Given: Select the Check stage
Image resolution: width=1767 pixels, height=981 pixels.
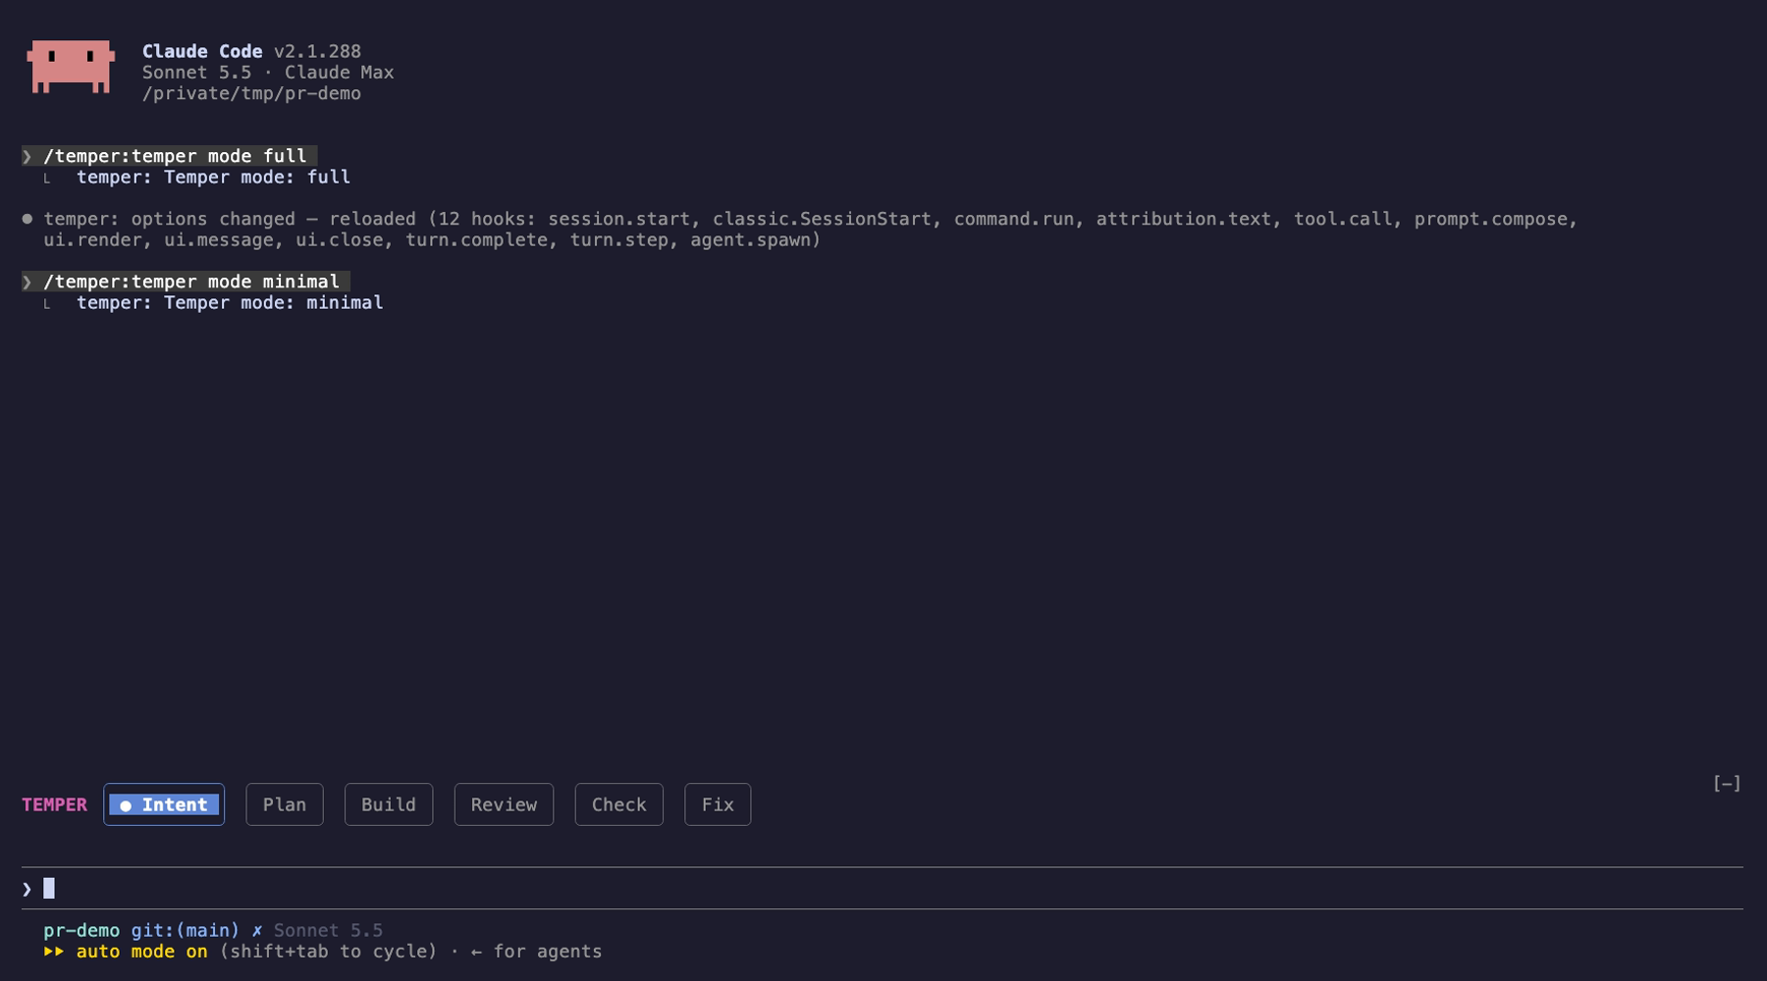Looking at the screenshot, I should coord(619,804).
